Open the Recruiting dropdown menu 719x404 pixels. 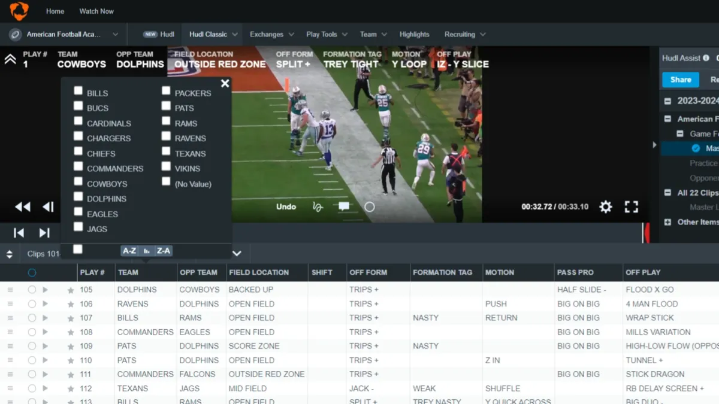click(x=464, y=35)
